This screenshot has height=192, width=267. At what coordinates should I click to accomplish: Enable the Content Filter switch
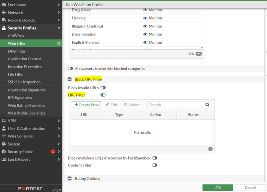155,165
